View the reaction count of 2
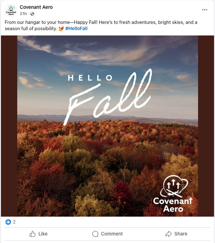215x243 pixels. [x=14, y=222]
